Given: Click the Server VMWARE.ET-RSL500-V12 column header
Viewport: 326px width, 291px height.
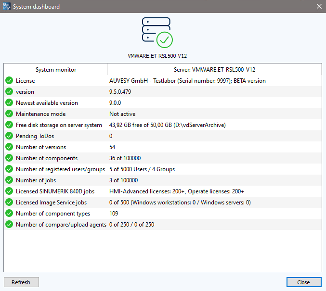Looking at the screenshot, I should tap(214, 70).
